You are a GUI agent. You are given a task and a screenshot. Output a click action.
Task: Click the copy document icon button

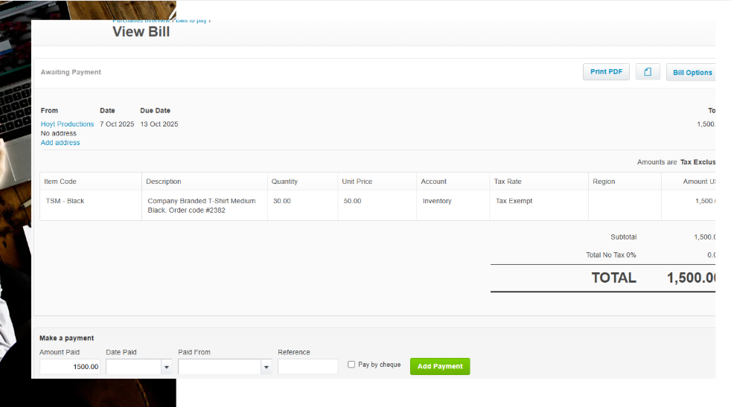point(648,71)
